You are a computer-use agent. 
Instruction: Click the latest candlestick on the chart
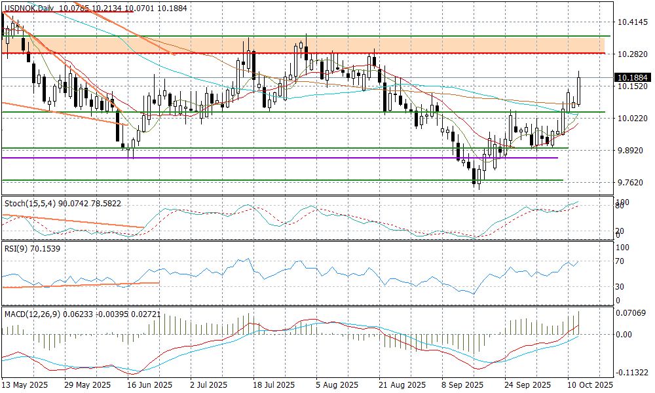(x=579, y=90)
